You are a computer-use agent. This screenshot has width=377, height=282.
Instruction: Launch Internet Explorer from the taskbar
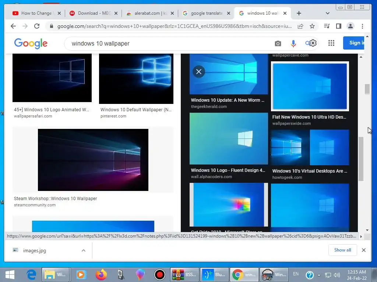pyautogui.click(x=31, y=275)
